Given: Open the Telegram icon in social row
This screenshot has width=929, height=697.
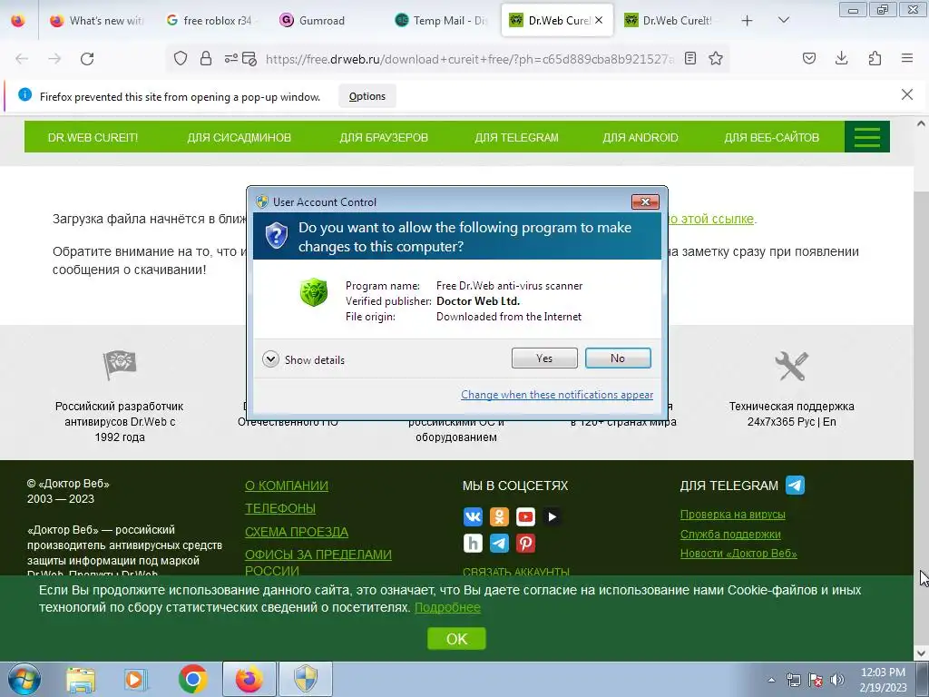Looking at the screenshot, I should (499, 543).
